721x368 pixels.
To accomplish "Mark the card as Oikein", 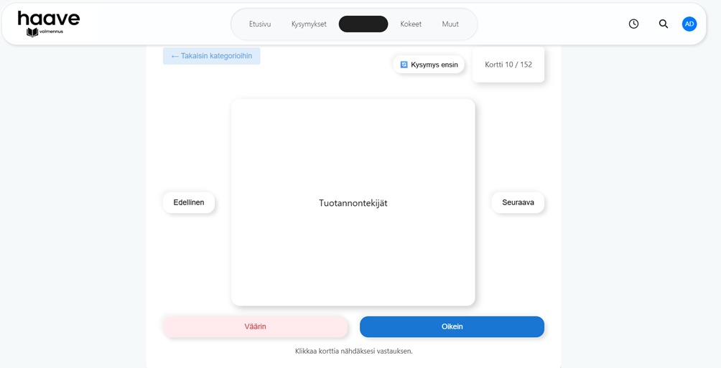I will [452, 326].
